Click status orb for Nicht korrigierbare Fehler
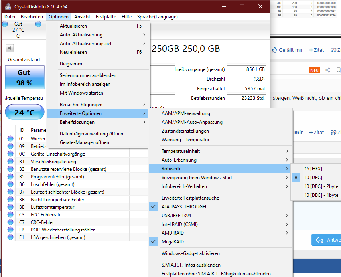341x277 pixels. coord(10,199)
